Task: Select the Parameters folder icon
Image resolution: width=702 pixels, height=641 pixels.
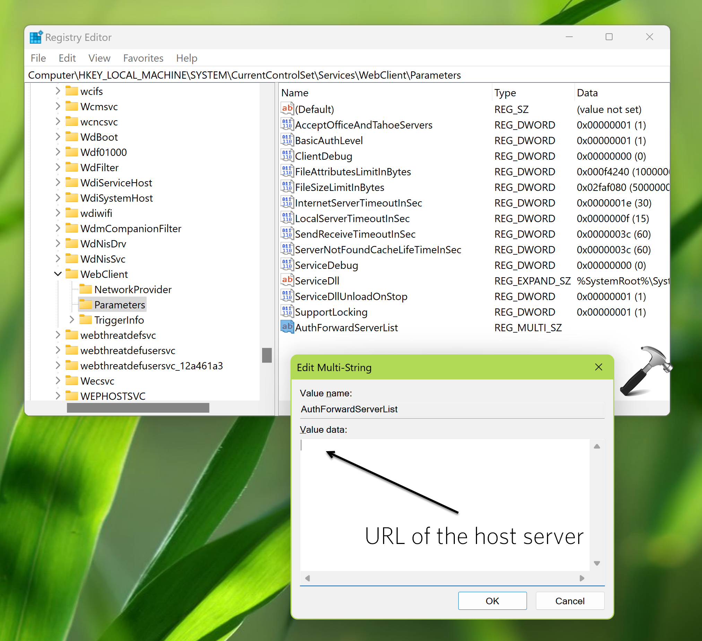Action: (86, 305)
